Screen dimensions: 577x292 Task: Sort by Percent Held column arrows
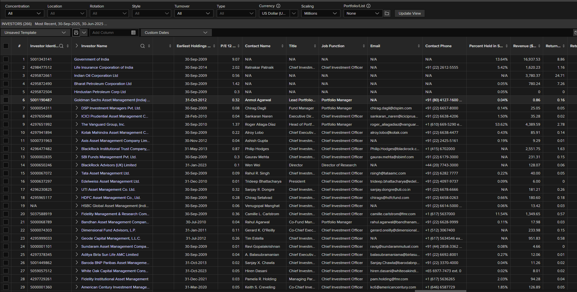(x=507, y=46)
